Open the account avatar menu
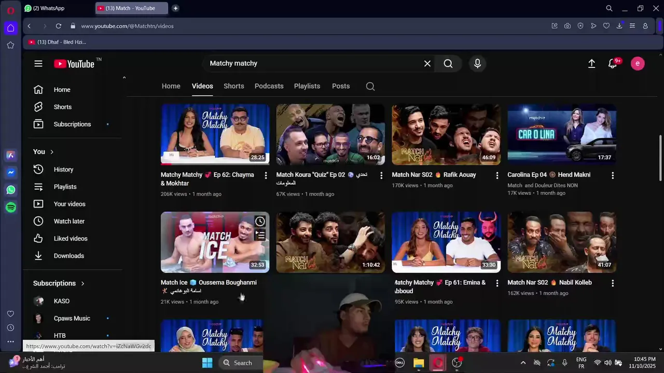The height and width of the screenshot is (373, 664). [638, 63]
